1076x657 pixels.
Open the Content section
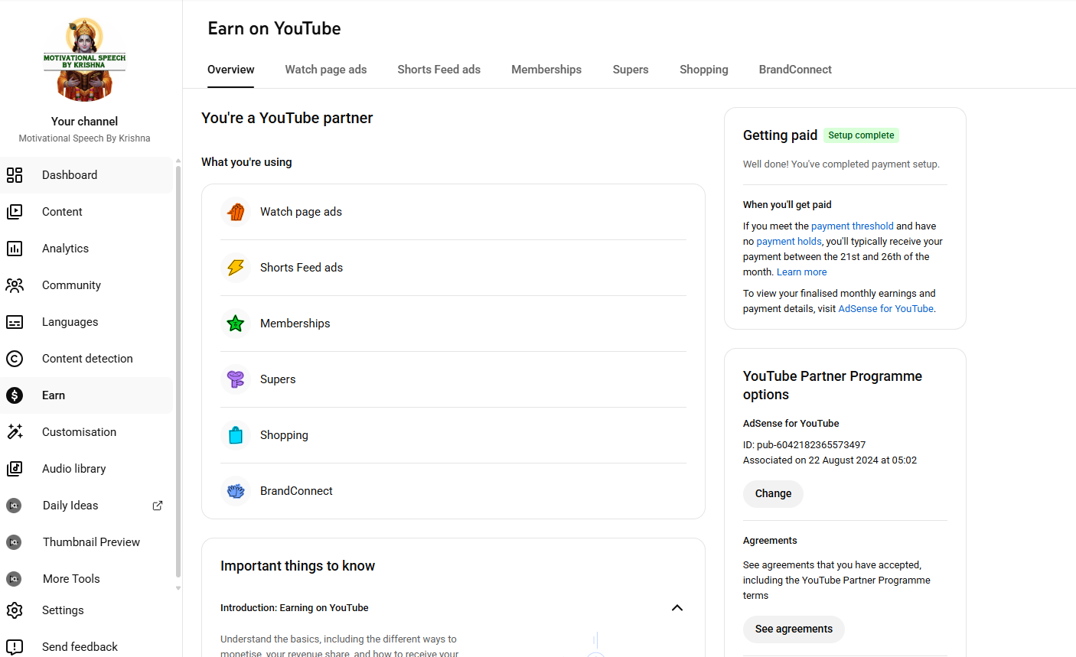click(x=62, y=211)
